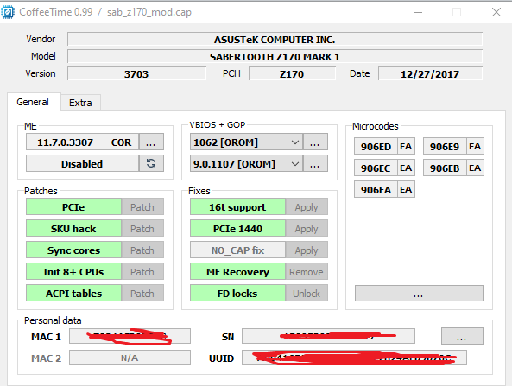Open the GOP browse ellipsis button
The width and height of the screenshot is (512, 386).
pyautogui.click(x=315, y=163)
